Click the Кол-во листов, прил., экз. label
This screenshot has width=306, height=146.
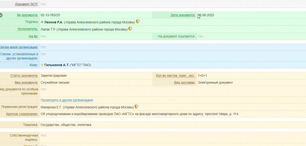[175, 76]
